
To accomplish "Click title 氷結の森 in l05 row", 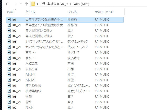I will pos(31,64).
